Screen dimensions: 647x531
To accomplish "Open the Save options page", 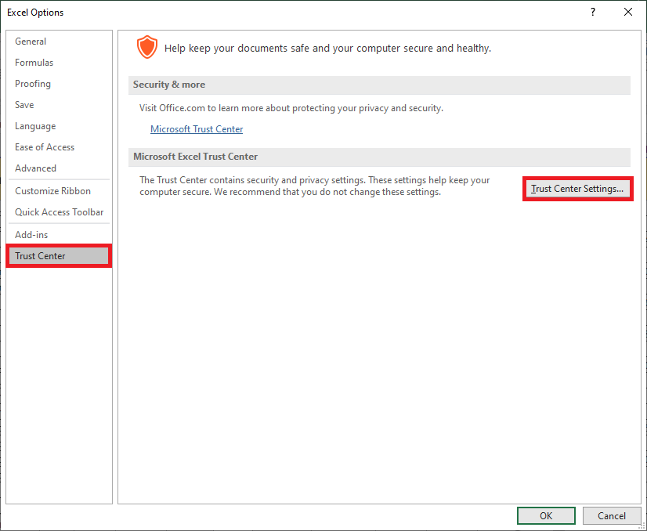I will coord(24,105).
